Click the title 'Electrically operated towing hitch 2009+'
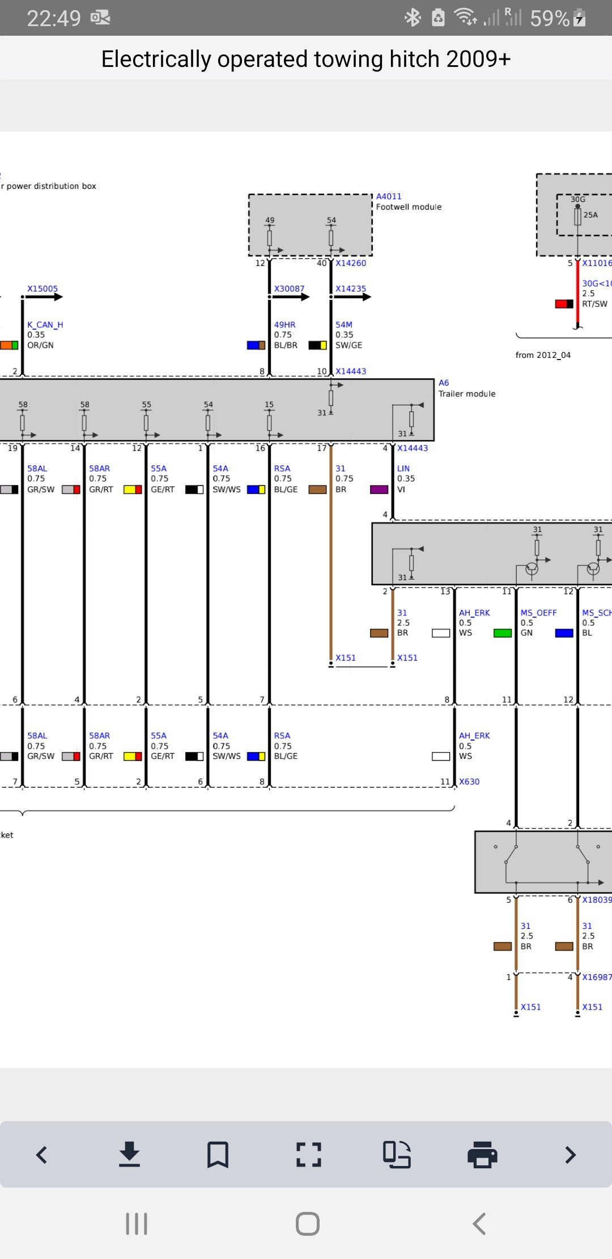This screenshot has height=1259, width=612. tap(306, 59)
